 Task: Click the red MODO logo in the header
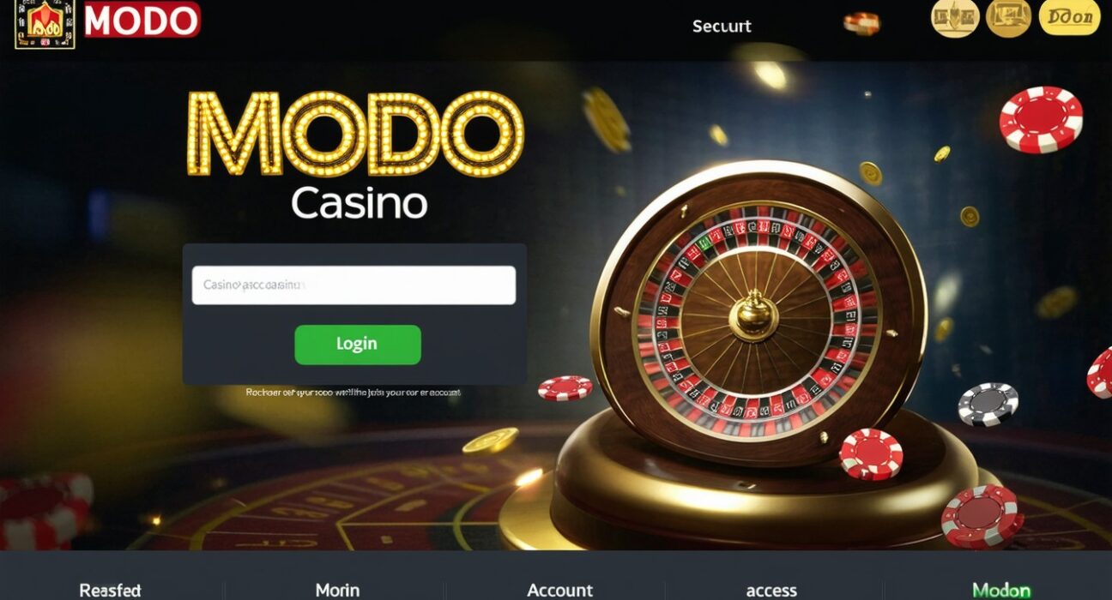142,20
